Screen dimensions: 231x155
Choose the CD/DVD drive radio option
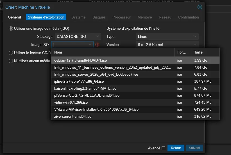point(11,53)
